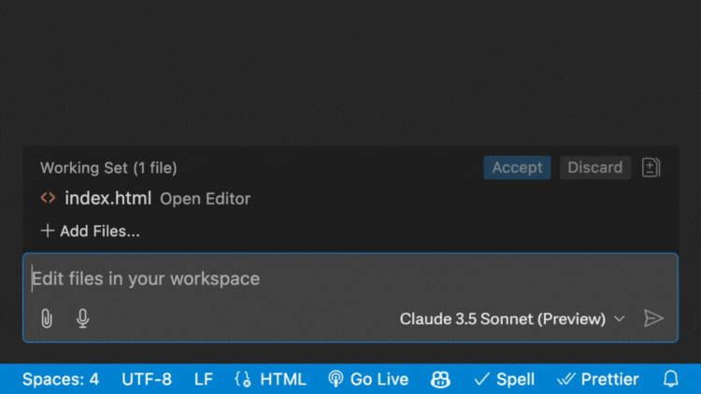
Task: Focus the Edit files in your workspace input
Action: tap(350, 279)
